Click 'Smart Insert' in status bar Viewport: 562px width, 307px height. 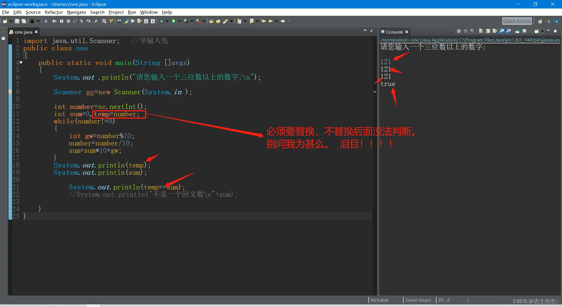pyautogui.click(x=418, y=300)
